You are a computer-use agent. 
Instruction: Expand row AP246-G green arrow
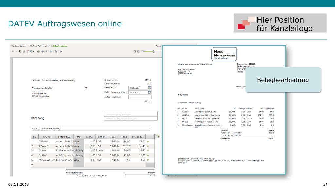148,146
